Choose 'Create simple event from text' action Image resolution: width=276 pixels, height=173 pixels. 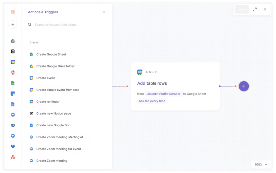[57, 90]
